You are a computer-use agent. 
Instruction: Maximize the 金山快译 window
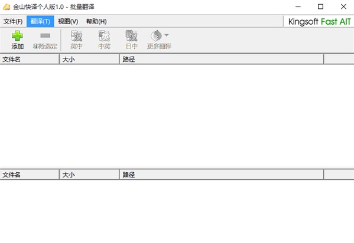click(320, 6)
